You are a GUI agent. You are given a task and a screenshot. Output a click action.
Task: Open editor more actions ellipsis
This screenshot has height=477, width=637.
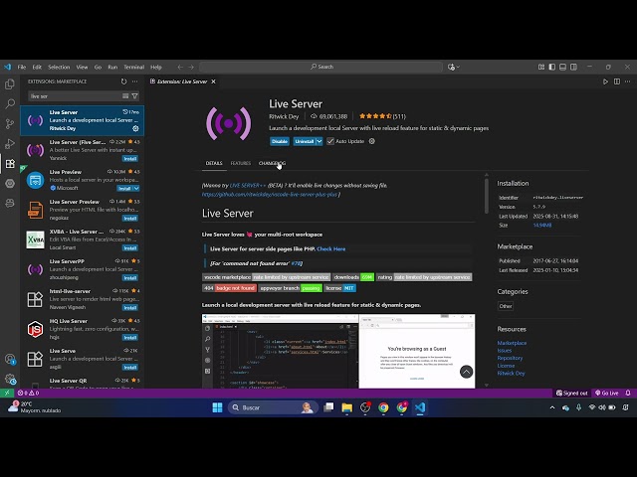point(628,81)
